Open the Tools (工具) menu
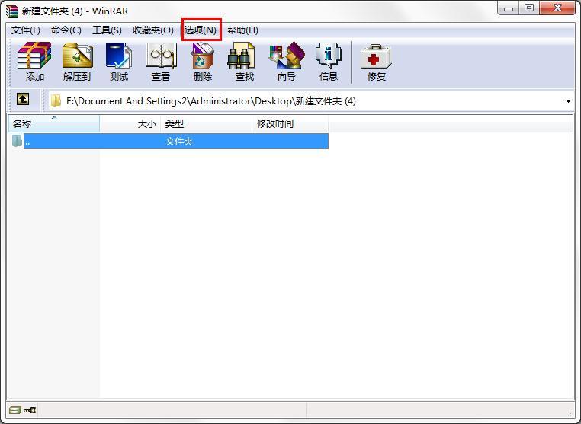The height and width of the screenshot is (424, 581). (107, 30)
